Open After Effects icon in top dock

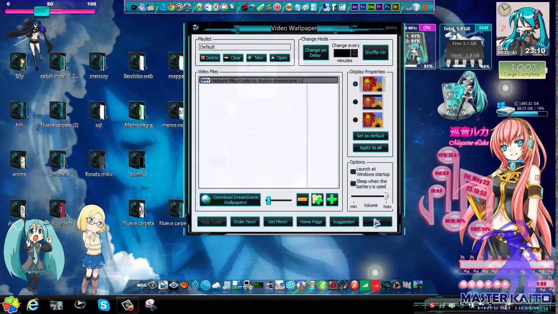click(x=355, y=7)
